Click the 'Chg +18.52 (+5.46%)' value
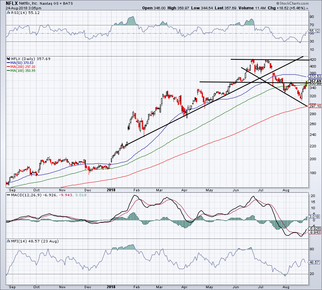Screen dimensions: 322x290 (287, 8)
